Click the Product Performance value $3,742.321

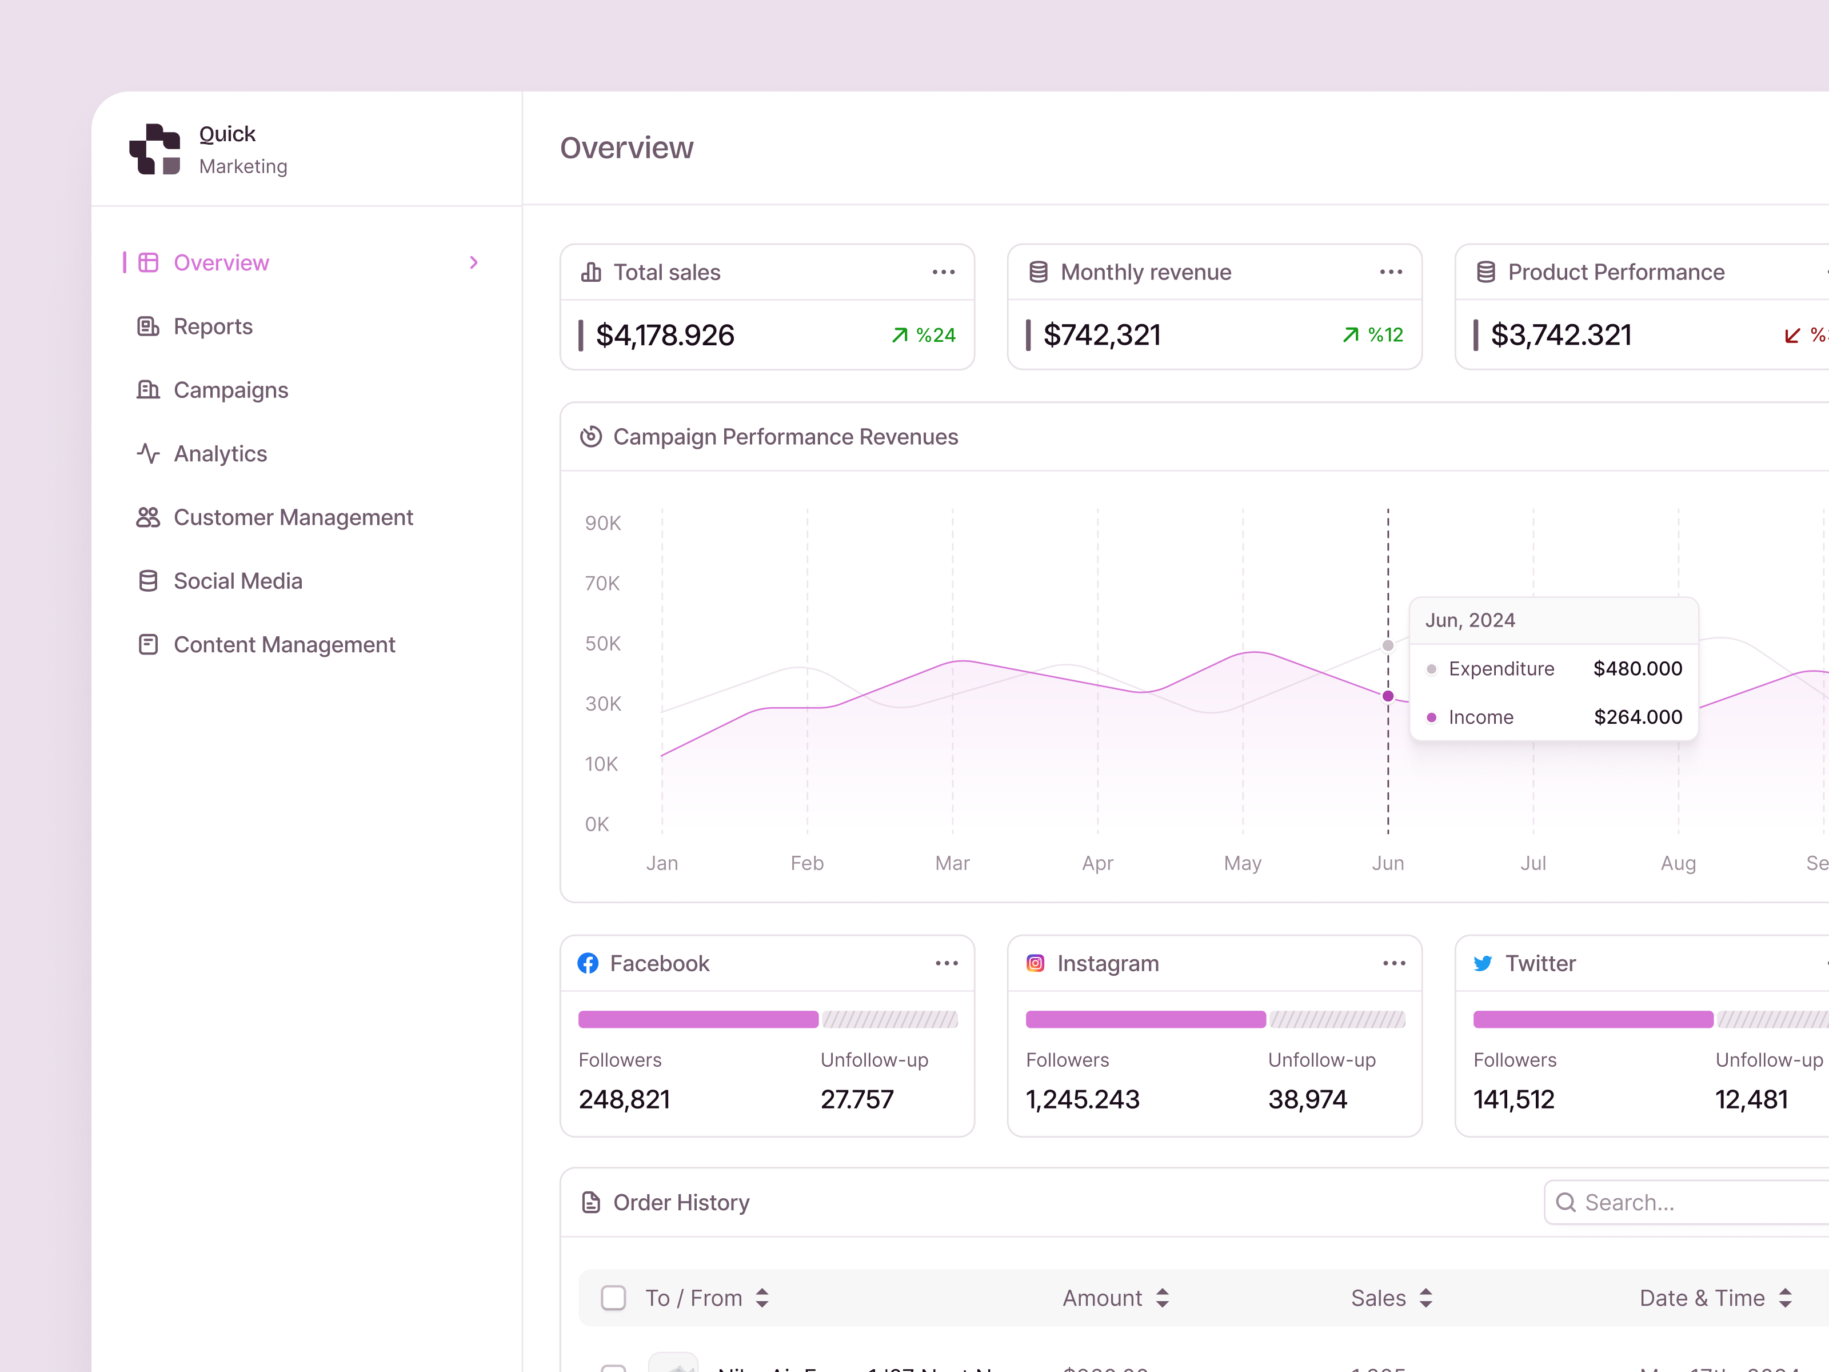1561,335
